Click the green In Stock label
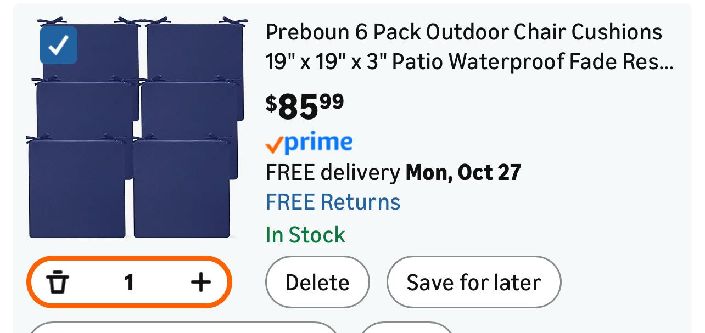The height and width of the screenshot is (333, 705). click(305, 235)
